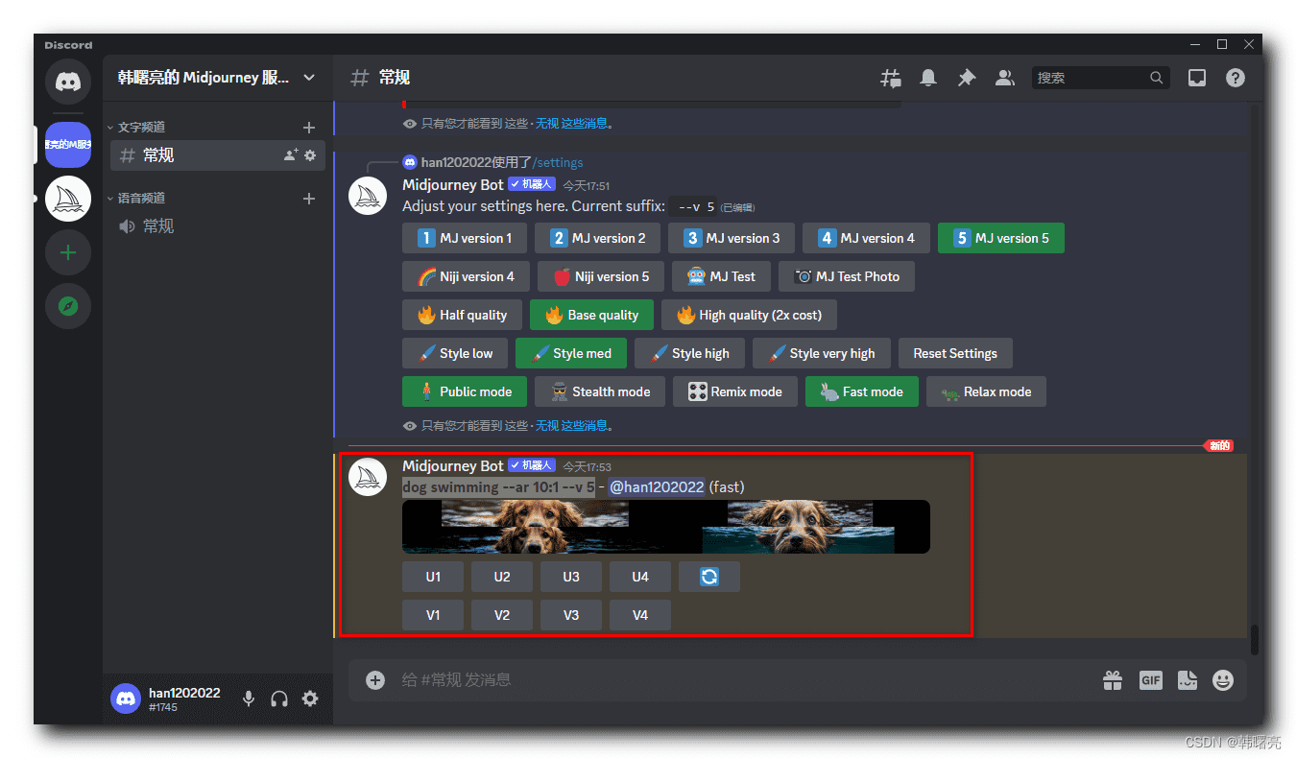Open the generated dog swimming image
Screen dimensions: 1296x758
pos(666,527)
